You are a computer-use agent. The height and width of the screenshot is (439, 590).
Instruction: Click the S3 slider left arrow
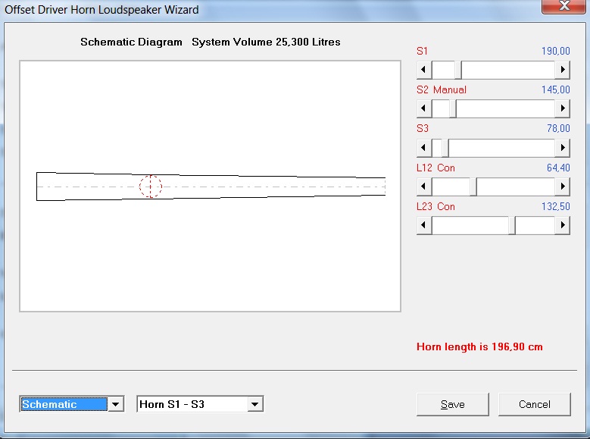(424, 147)
